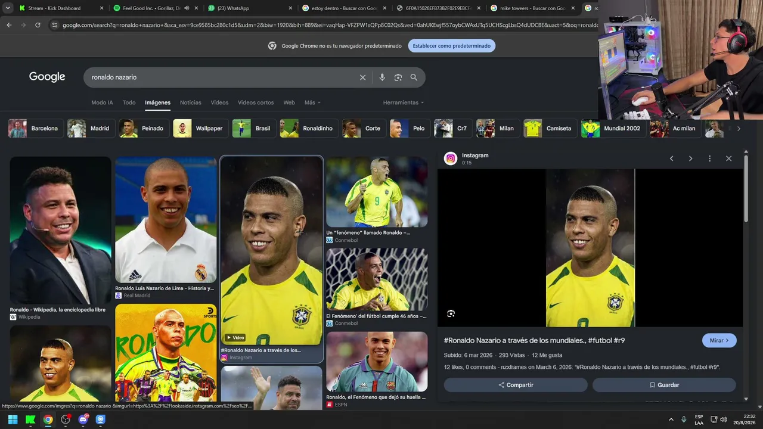Filter images by the Barcelona chip
763x429 pixels.
(36, 129)
